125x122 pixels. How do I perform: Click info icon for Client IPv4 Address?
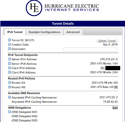tap(9, 68)
